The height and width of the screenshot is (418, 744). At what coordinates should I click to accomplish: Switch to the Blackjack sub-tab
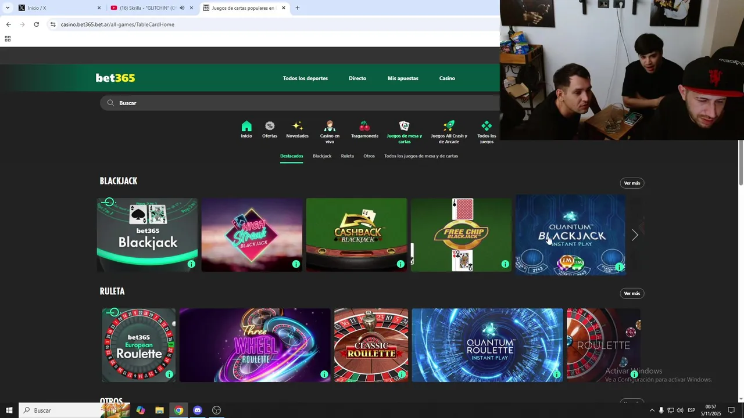pyautogui.click(x=322, y=156)
